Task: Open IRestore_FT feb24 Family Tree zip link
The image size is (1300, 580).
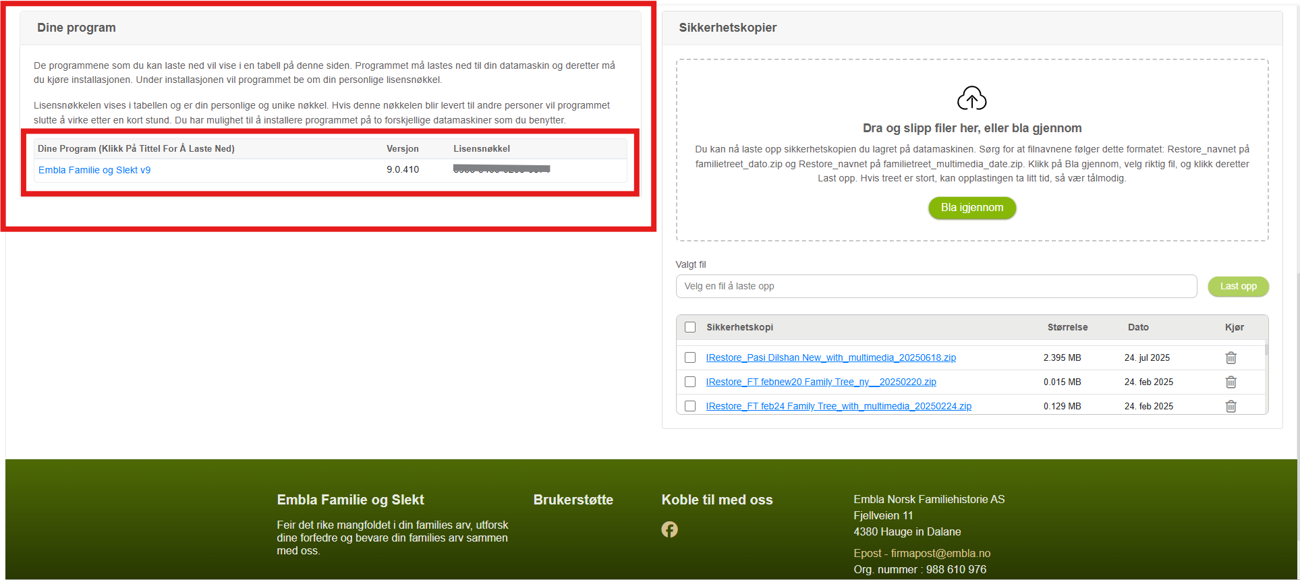Action: tap(838, 406)
